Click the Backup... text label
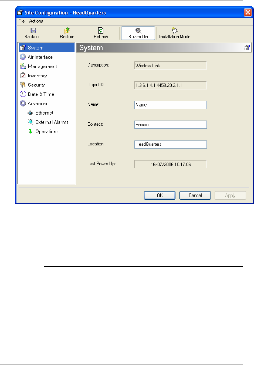This screenshot has width=254, height=365. [x=33, y=37]
